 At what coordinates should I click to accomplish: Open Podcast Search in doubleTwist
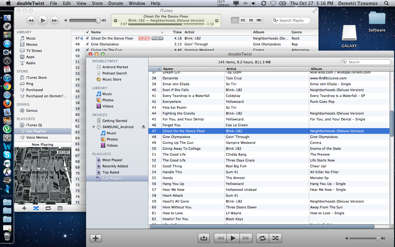(x=114, y=73)
